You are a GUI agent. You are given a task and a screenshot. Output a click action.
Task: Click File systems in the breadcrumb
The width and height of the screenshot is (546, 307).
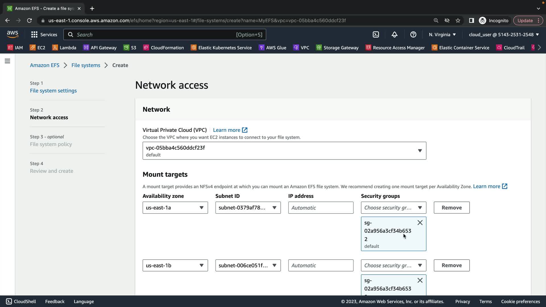[86, 65]
